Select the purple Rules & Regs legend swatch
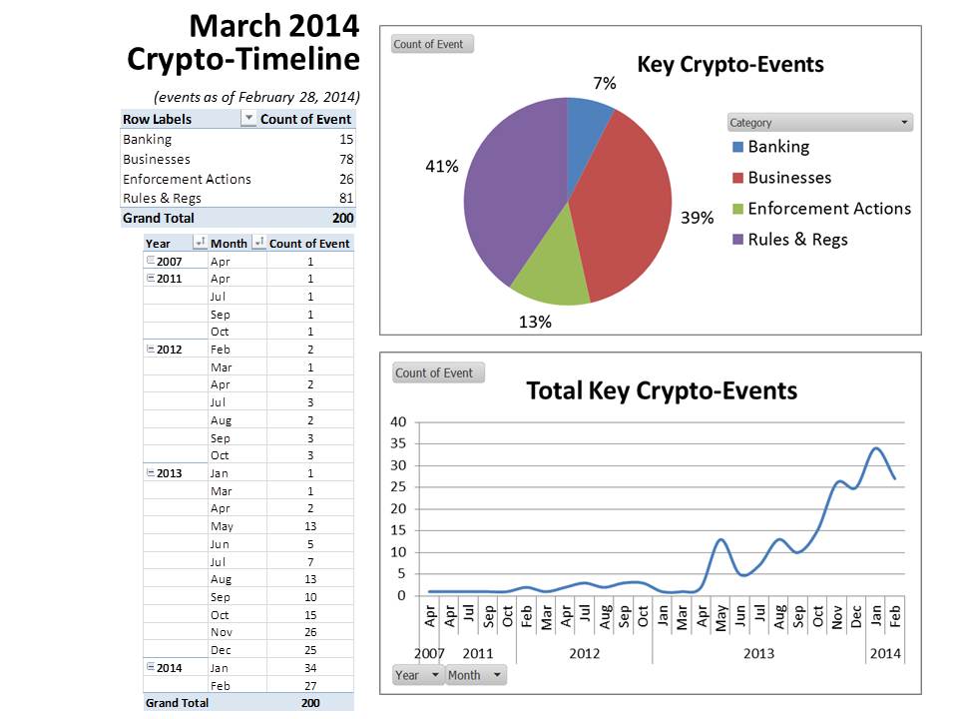 737,240
